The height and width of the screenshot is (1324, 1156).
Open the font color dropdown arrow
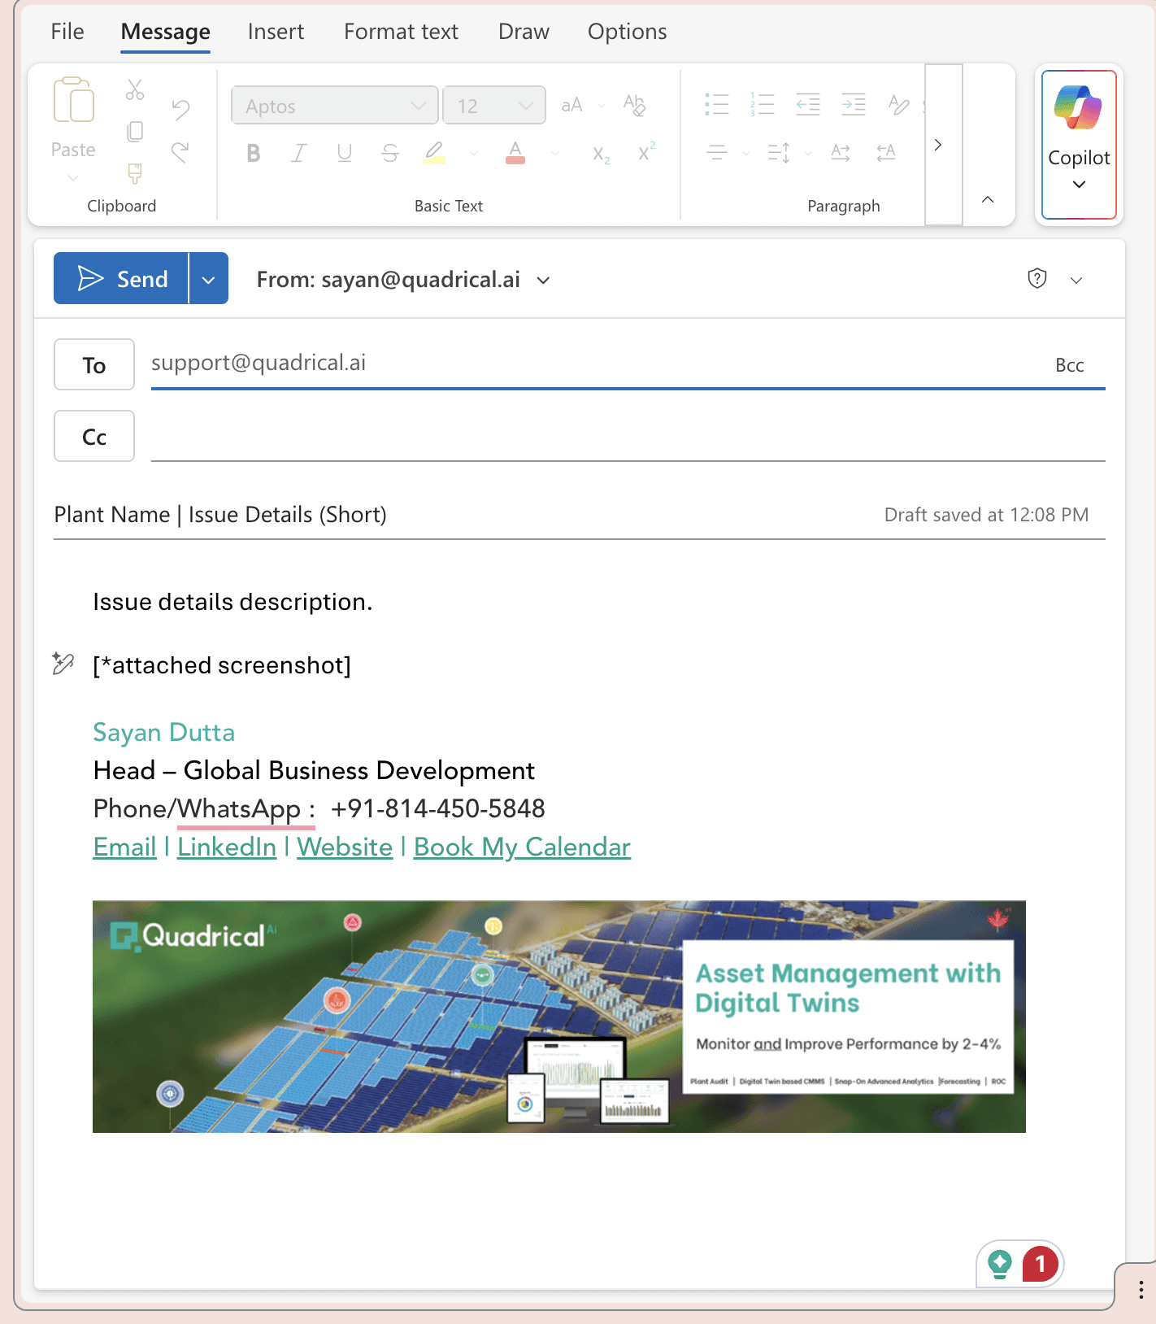pos(555,153)
